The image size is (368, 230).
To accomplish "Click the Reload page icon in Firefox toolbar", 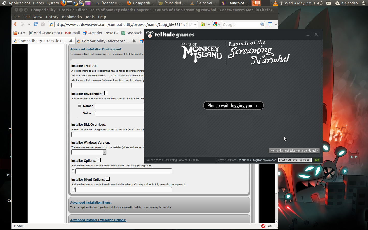I will (x=36, y=24).
